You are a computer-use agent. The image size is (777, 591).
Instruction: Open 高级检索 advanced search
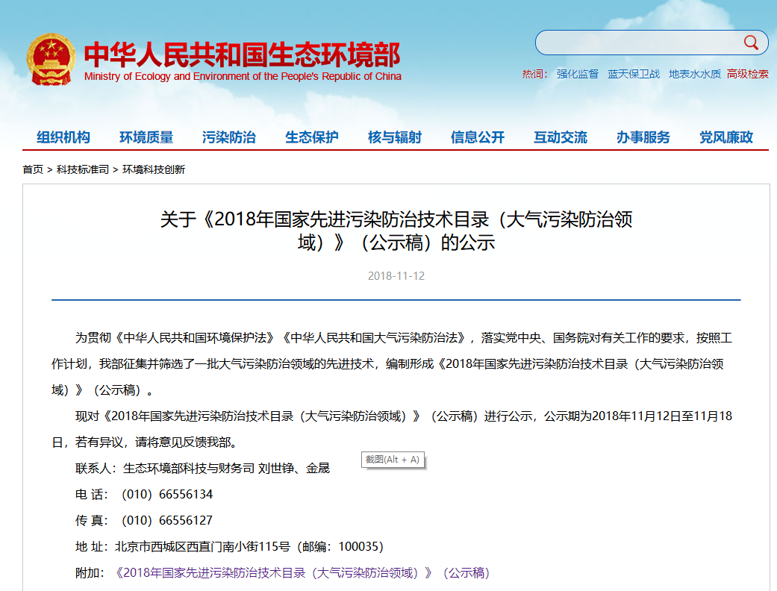748,75
